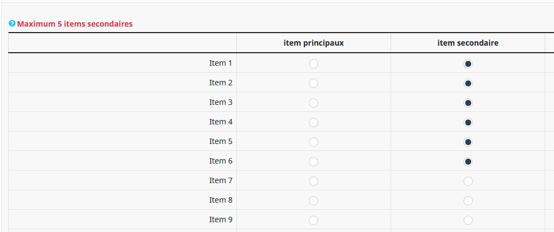Image resolution: width=554 pixels, height=232 pixels.
Task: Click the Item 5 row label
Action: coord(221,141)
